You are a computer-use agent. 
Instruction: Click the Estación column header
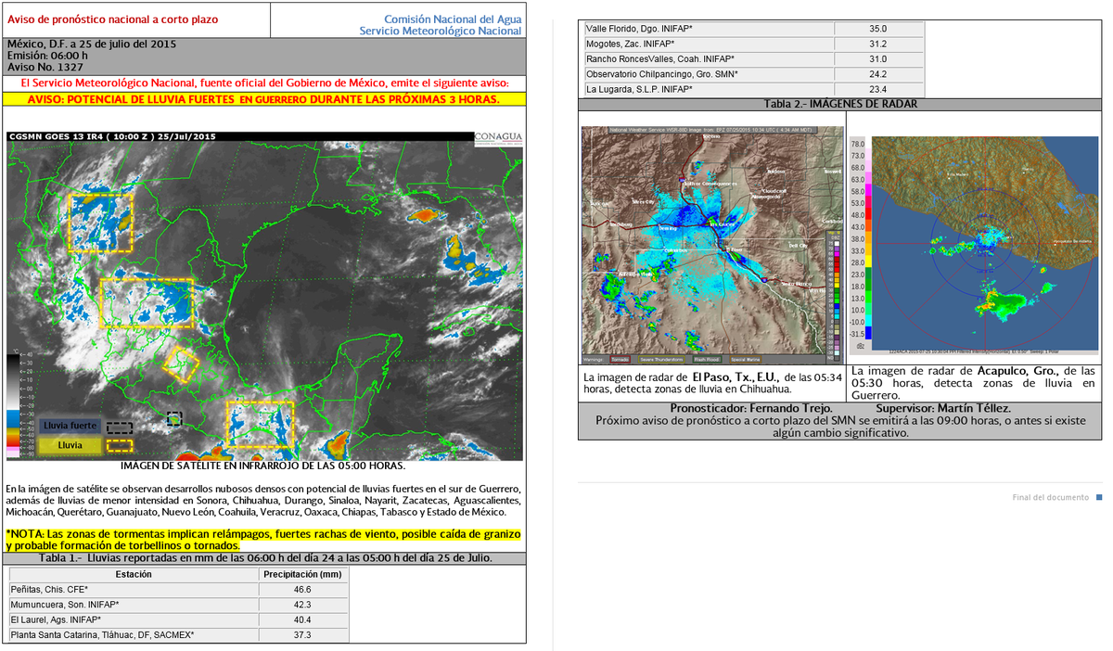[134, 574]
